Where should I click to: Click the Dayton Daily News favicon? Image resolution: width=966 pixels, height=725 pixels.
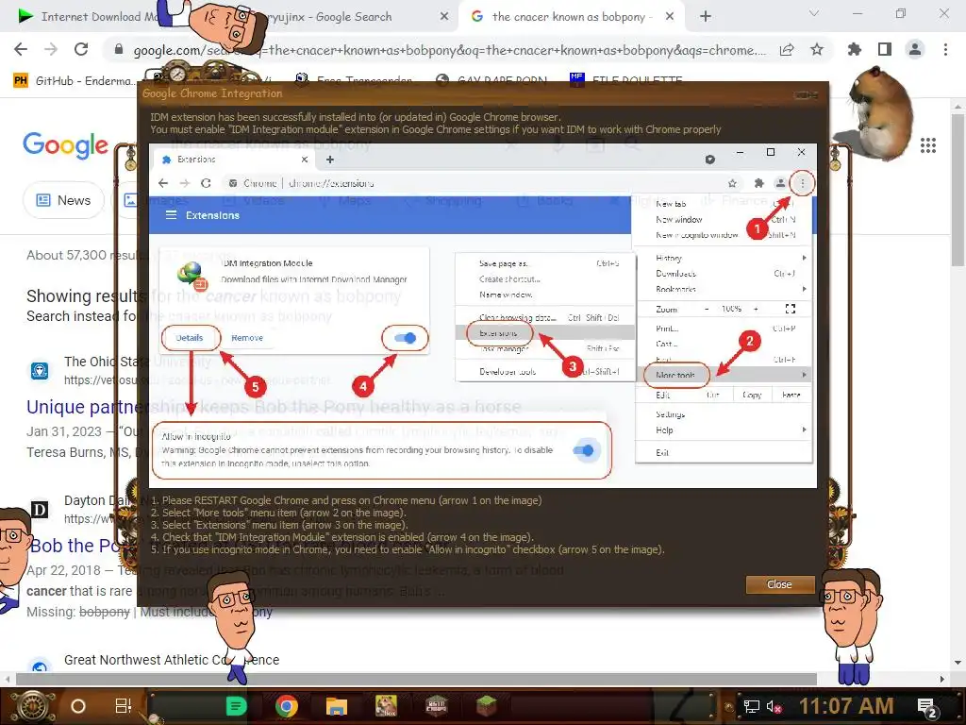click(x=40, y=509)
